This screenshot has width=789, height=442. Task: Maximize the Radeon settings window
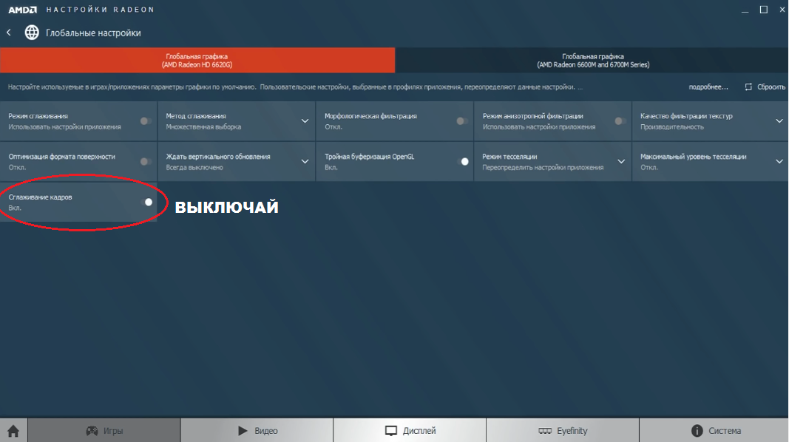tap(763, 10)
